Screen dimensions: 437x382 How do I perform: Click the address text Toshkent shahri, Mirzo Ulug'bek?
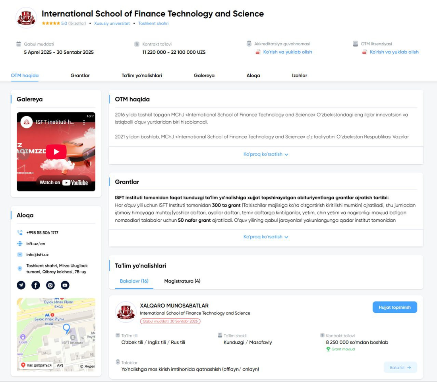tap(57, 269)
